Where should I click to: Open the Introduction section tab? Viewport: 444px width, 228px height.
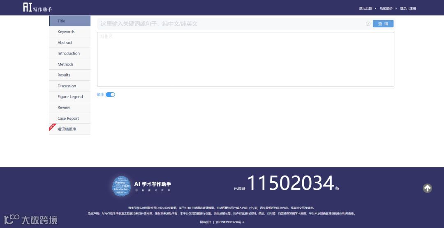pyautogui.click(x=69, y=53)
